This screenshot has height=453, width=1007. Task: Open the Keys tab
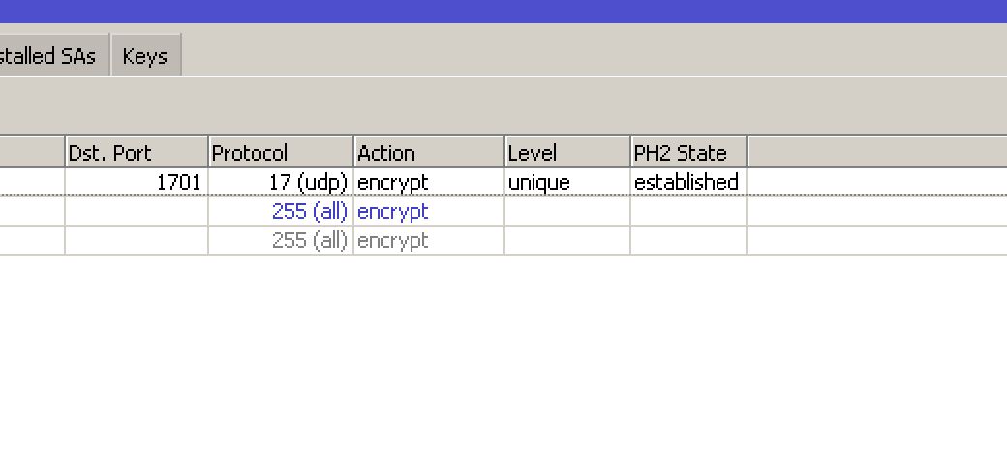146,55
